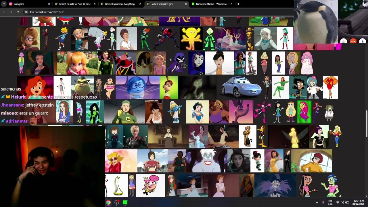Select the Princess Peach thumbnail
This screenshot has width=368, height=207.
coord(77,63)
